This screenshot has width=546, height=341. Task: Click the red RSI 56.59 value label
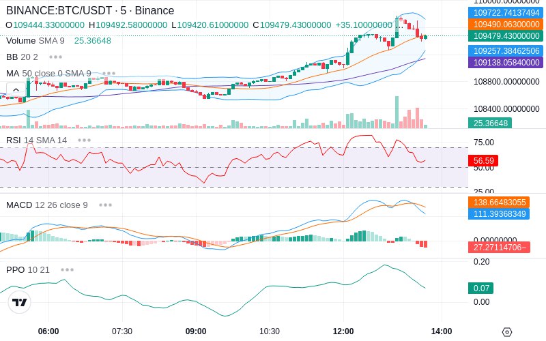pos(483,160)
